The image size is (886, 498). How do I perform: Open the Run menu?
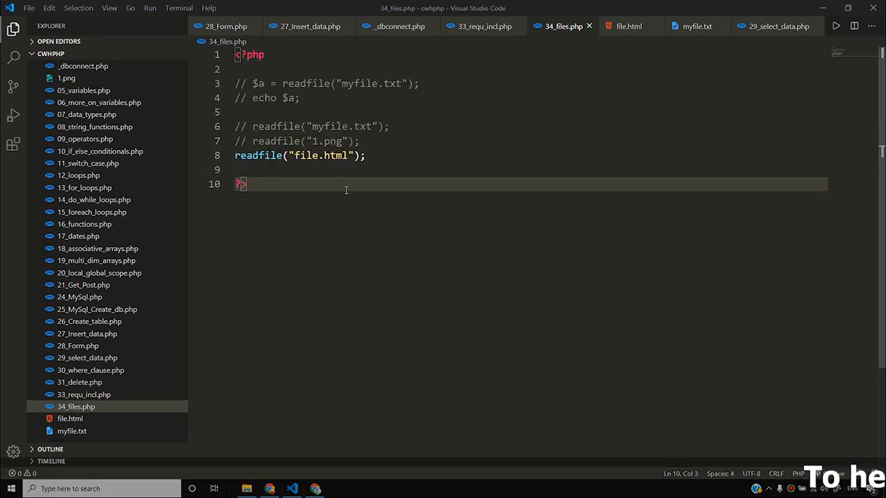(x=150, y=8)
